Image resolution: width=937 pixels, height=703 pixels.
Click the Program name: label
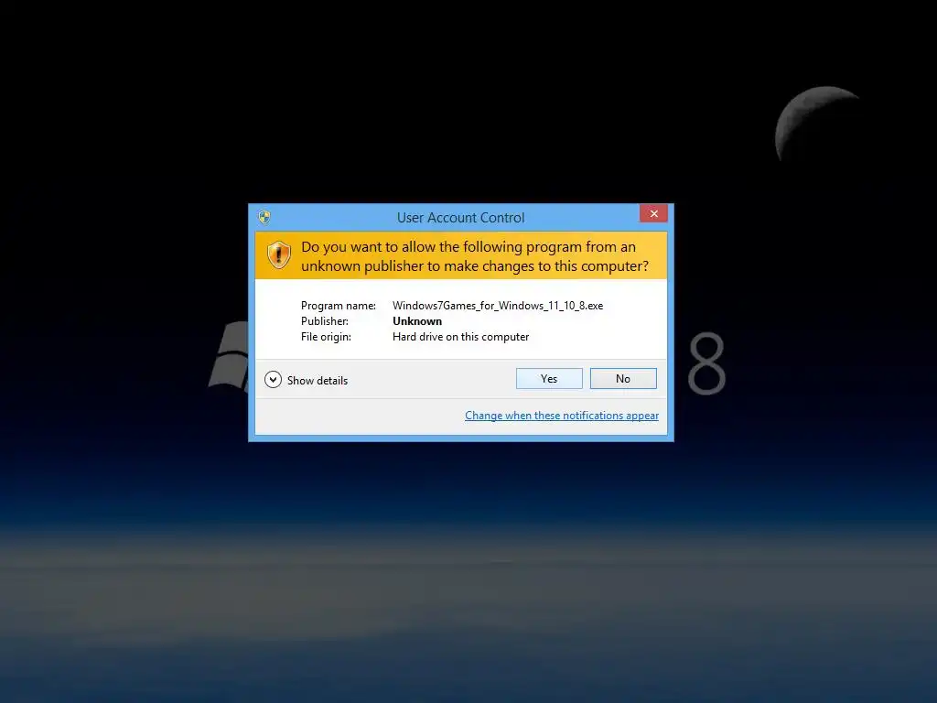pyautogui.click(x=339, y=306)
